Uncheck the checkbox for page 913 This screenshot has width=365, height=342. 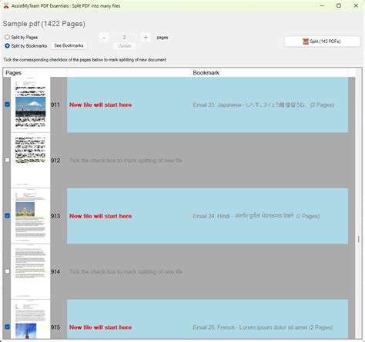(x=7, y=216)
